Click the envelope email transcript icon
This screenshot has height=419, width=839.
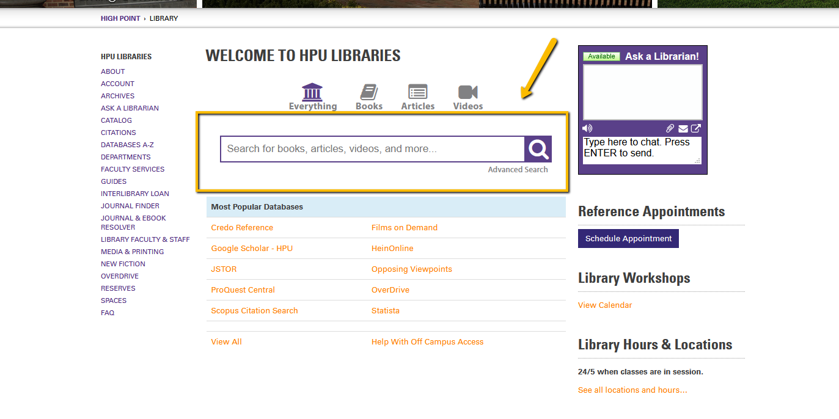point(683,128)
